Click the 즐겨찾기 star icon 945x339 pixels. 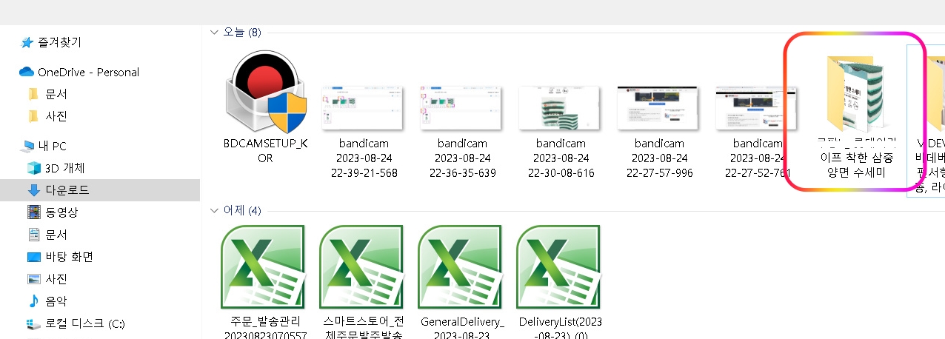(27, 42)
